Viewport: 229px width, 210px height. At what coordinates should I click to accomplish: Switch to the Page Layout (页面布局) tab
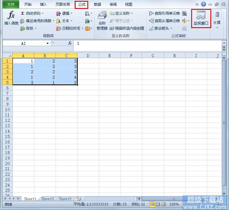(62, 4)
